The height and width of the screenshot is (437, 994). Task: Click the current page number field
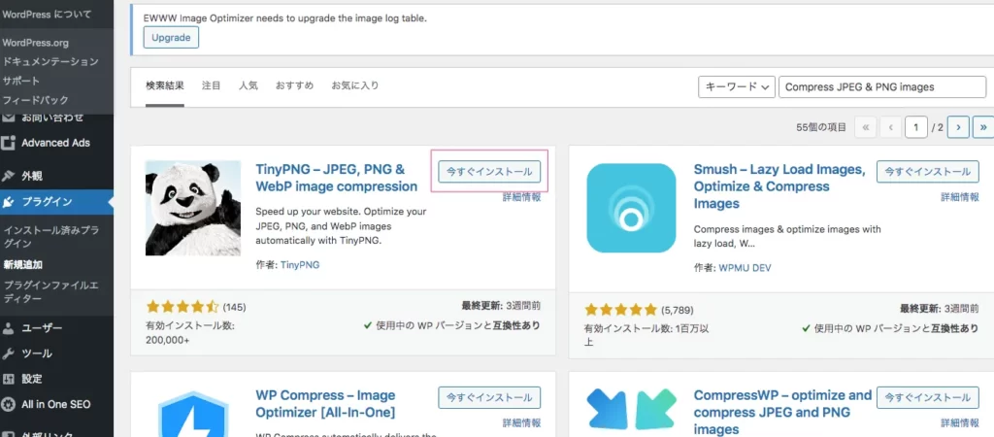point(915,127)
